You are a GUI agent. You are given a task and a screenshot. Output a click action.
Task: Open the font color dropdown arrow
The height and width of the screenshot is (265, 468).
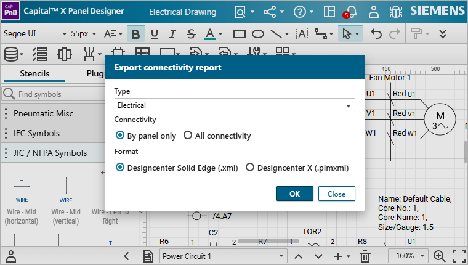220,34
